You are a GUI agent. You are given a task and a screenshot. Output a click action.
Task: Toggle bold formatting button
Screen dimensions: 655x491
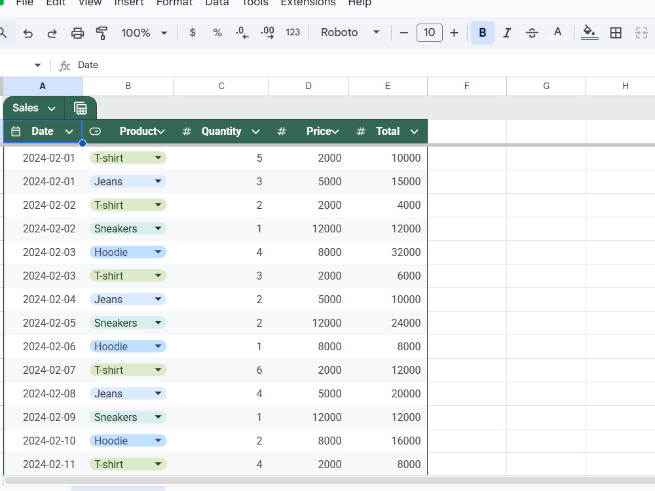(483, 33)
